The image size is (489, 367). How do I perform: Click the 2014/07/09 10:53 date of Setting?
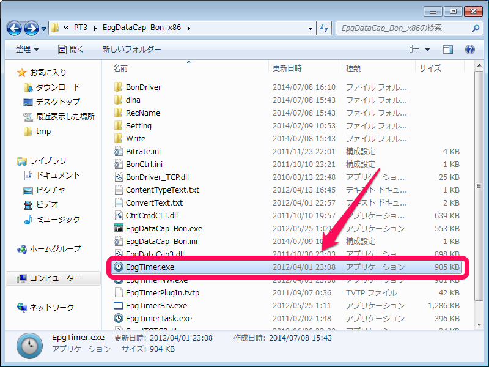[304, 125]
